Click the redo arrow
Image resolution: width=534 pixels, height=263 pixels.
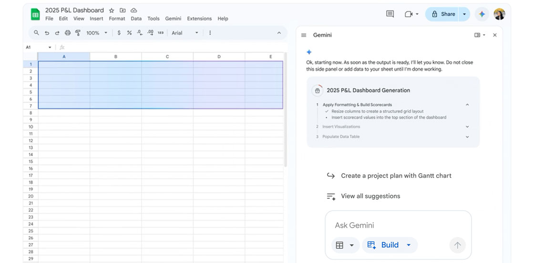point(57,33)
